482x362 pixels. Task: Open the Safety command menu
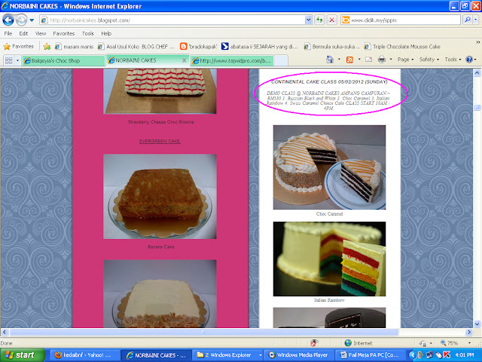[429, 60]
